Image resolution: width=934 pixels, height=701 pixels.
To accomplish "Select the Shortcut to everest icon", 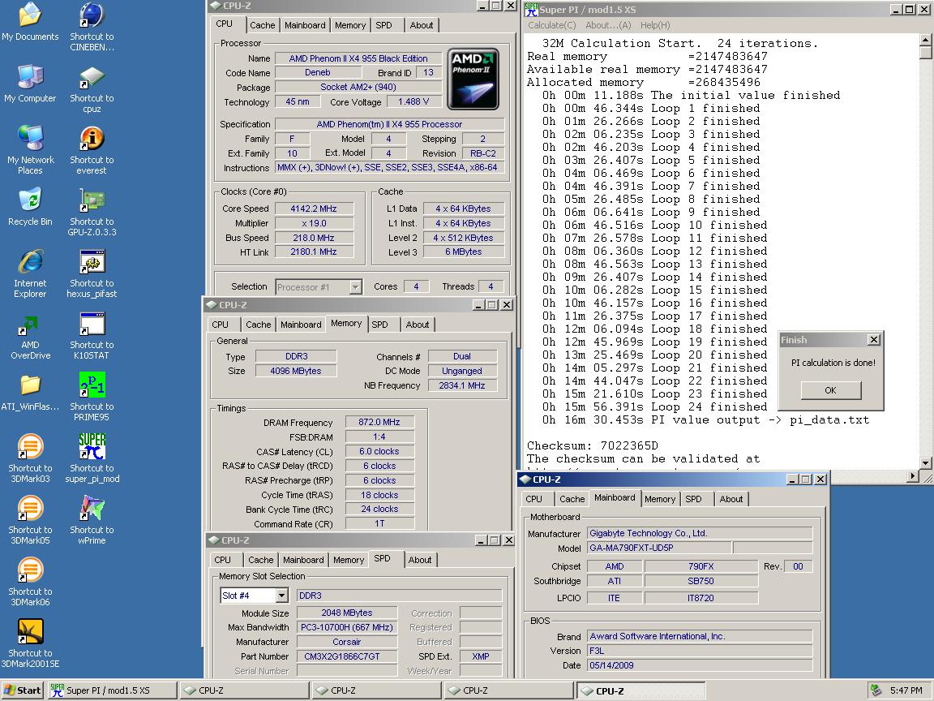I will [92, 150].
